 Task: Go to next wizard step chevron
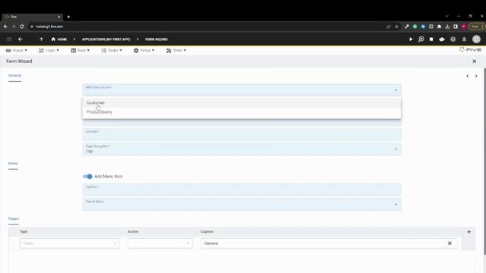point(476,76)
